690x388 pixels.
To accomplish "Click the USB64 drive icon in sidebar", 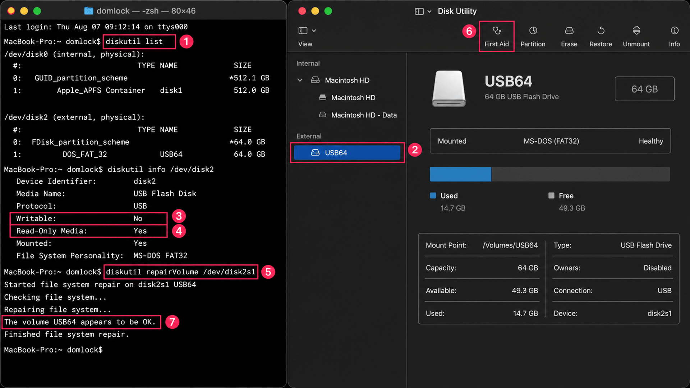I will coord(315,153).
